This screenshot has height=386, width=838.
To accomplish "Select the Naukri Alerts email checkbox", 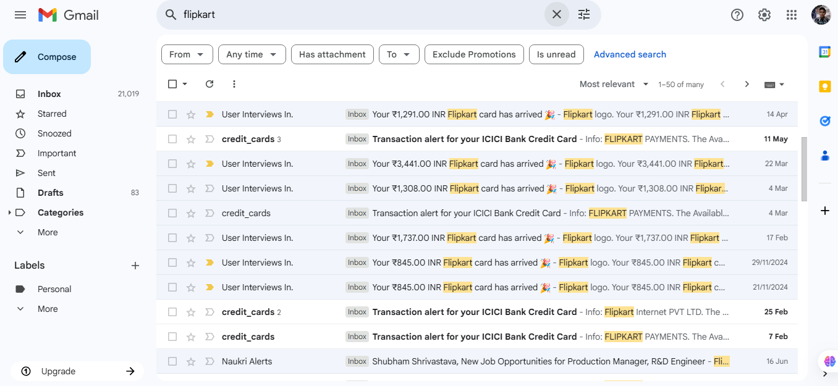I will pos(172,361).
